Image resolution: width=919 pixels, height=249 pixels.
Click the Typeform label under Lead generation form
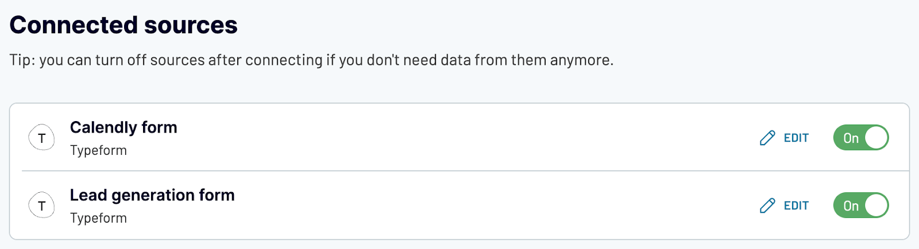pyautogui.click(x=98, y=218)
